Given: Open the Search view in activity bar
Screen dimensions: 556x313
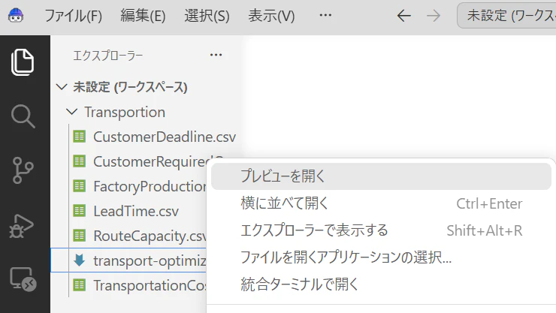Looking at the screenshot, I should pos(23,116).
